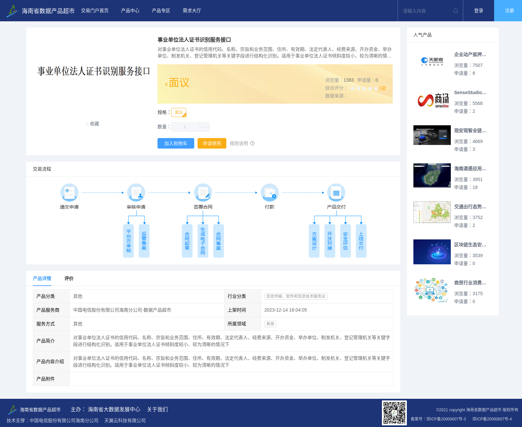Click the 审核申请 step icon
The width and height of the screenshot is (522, 427).
pos(136,193)
